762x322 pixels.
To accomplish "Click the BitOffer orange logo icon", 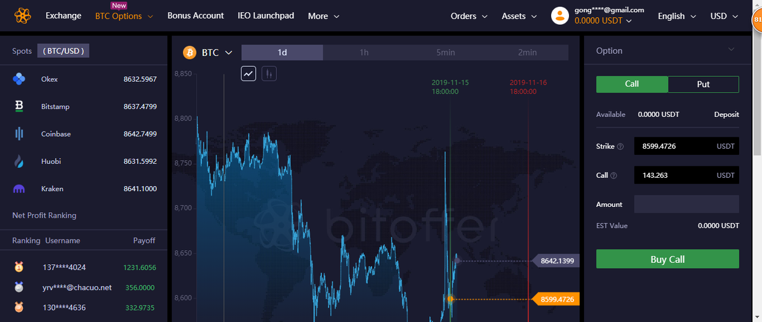I will 23,16.
